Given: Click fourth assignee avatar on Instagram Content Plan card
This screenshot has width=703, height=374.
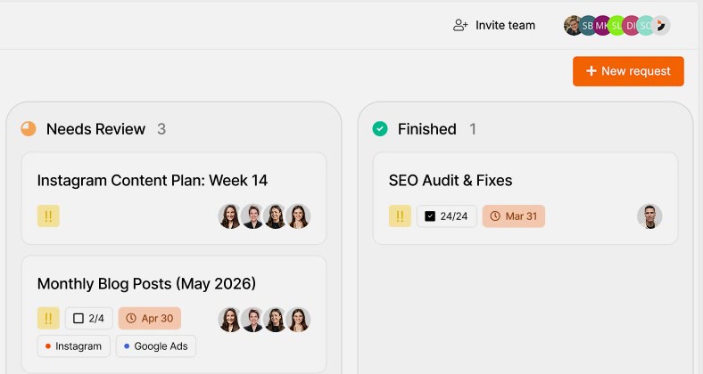Looking at the screenshot, I should (298, 216).
